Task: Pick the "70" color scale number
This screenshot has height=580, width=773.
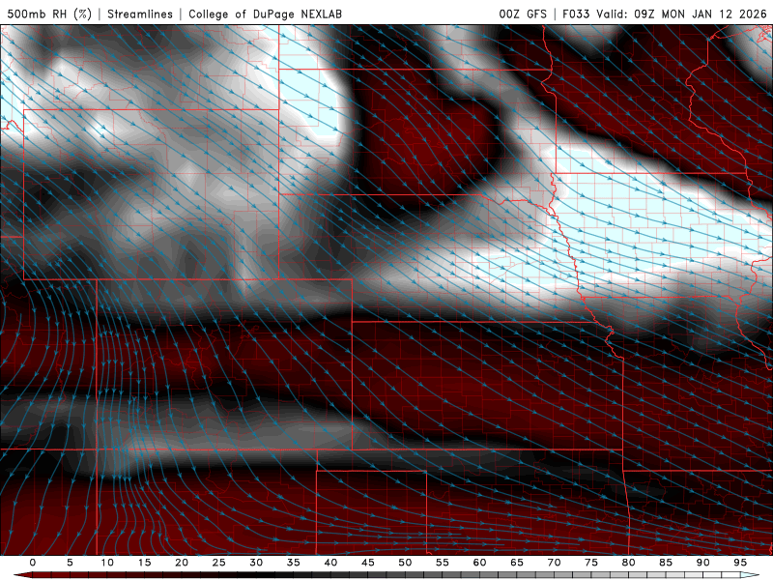Action: (554, 563)
